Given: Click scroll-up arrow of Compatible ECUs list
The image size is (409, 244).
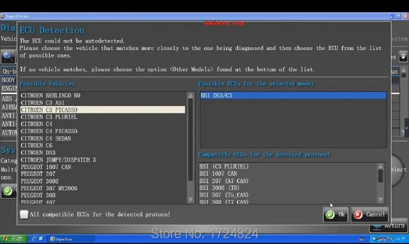Looking at the screenshot, I should point(380,166).
